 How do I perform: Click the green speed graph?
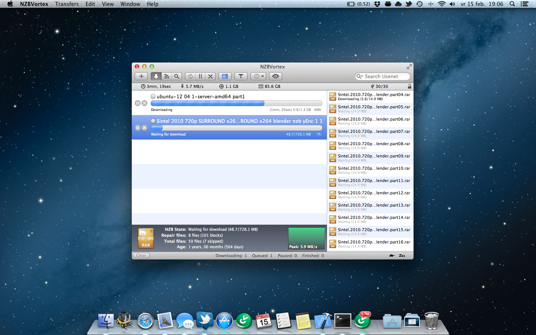click(x=306, y=238)
